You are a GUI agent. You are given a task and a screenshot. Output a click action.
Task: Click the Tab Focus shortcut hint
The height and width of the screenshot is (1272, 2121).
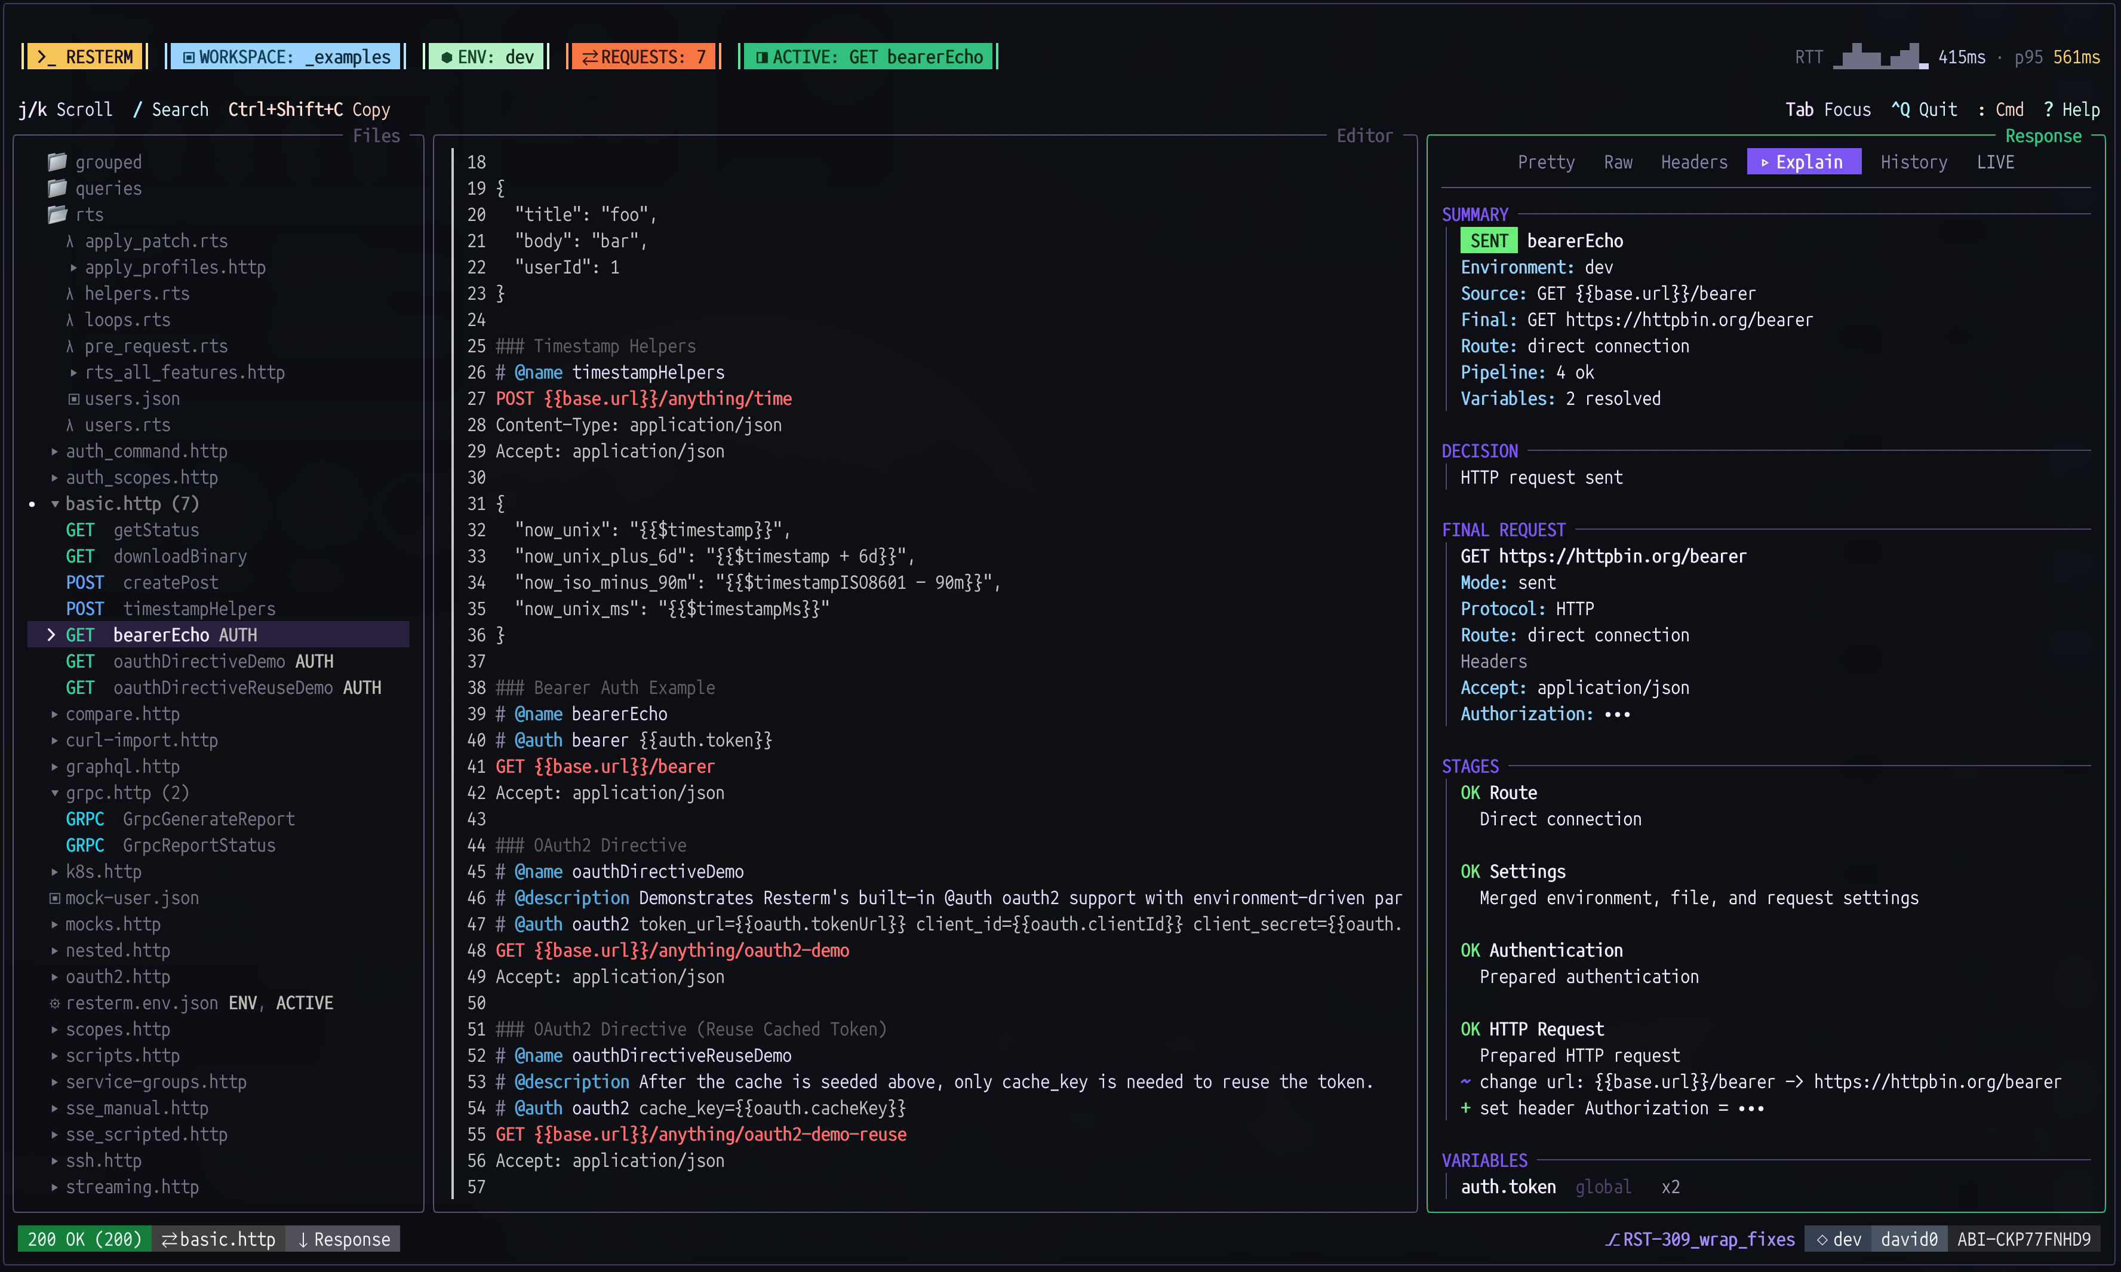pyautogui.click(x=1828, y=110)
